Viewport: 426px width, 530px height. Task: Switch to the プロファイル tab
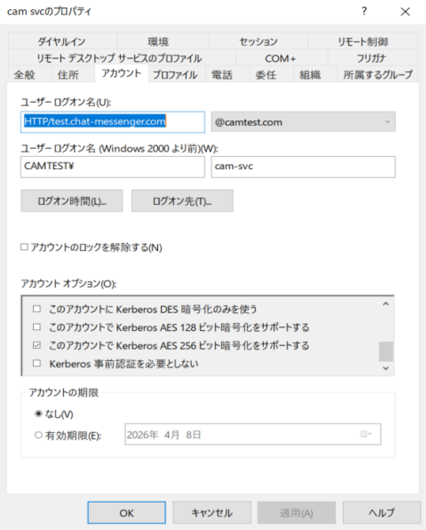pyautogui.click(x=175, y=75)
